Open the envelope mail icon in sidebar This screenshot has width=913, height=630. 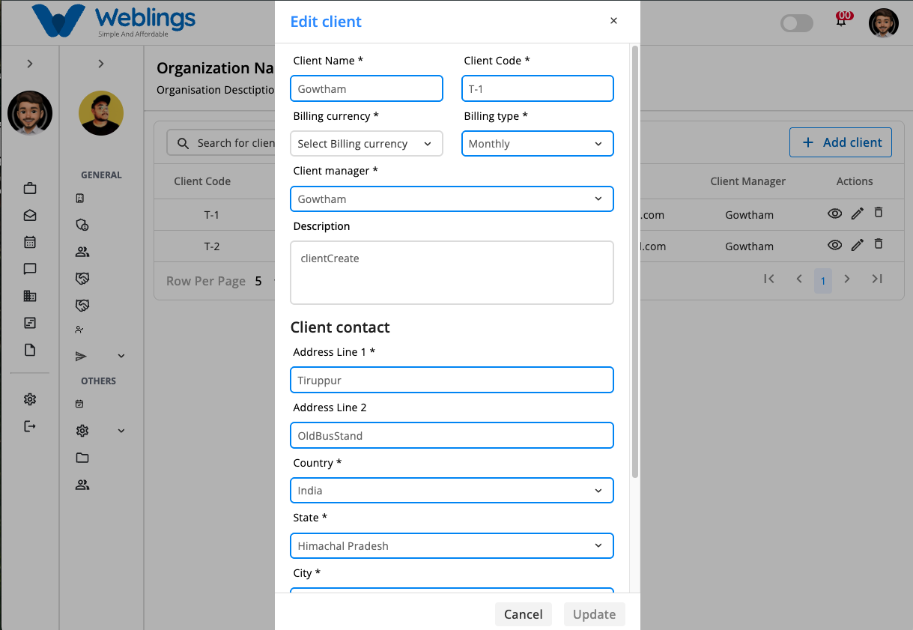coord(30,215)
